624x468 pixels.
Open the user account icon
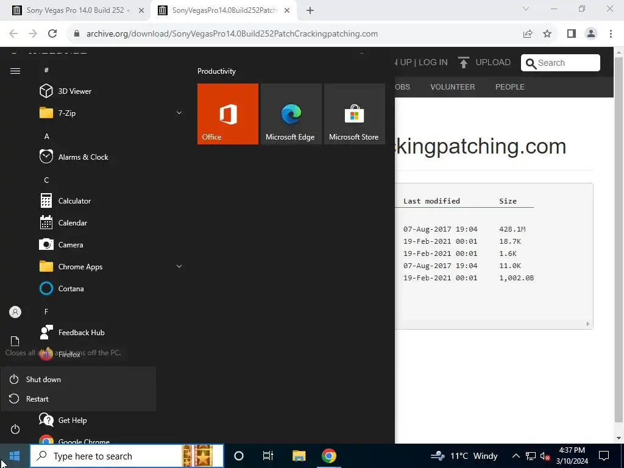[15, 312]
